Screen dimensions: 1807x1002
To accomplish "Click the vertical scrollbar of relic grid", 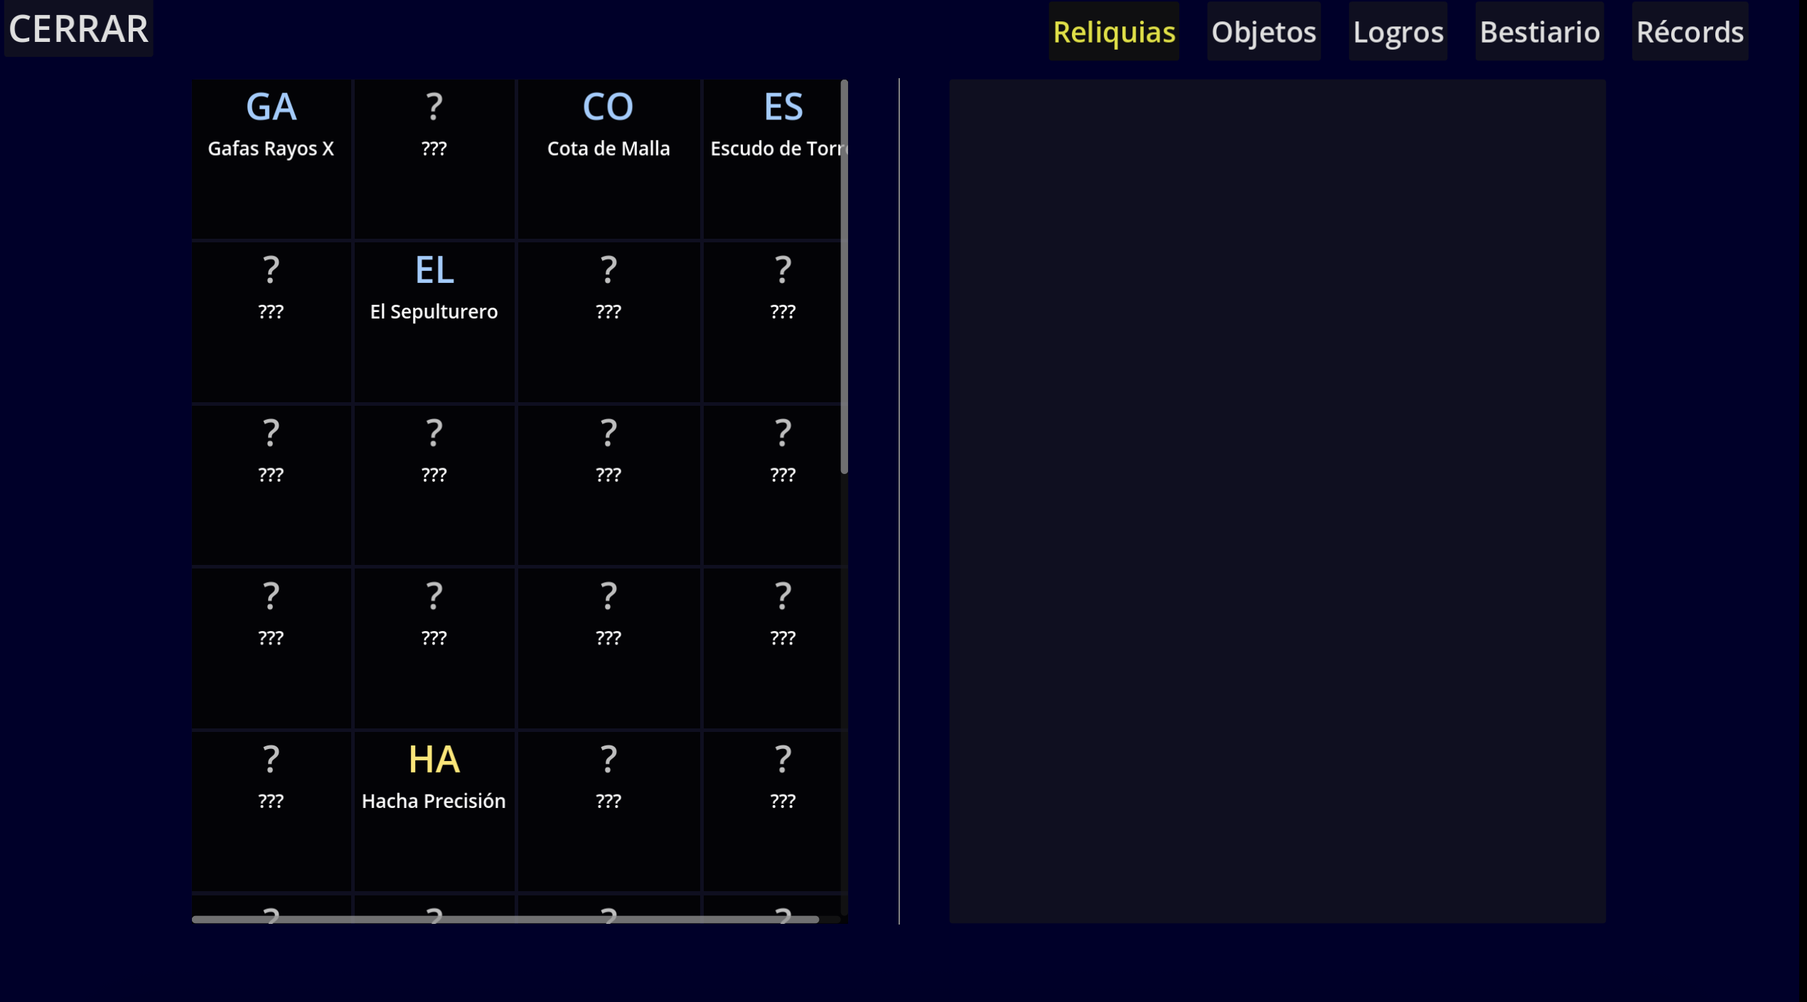I will click(844, 277).
